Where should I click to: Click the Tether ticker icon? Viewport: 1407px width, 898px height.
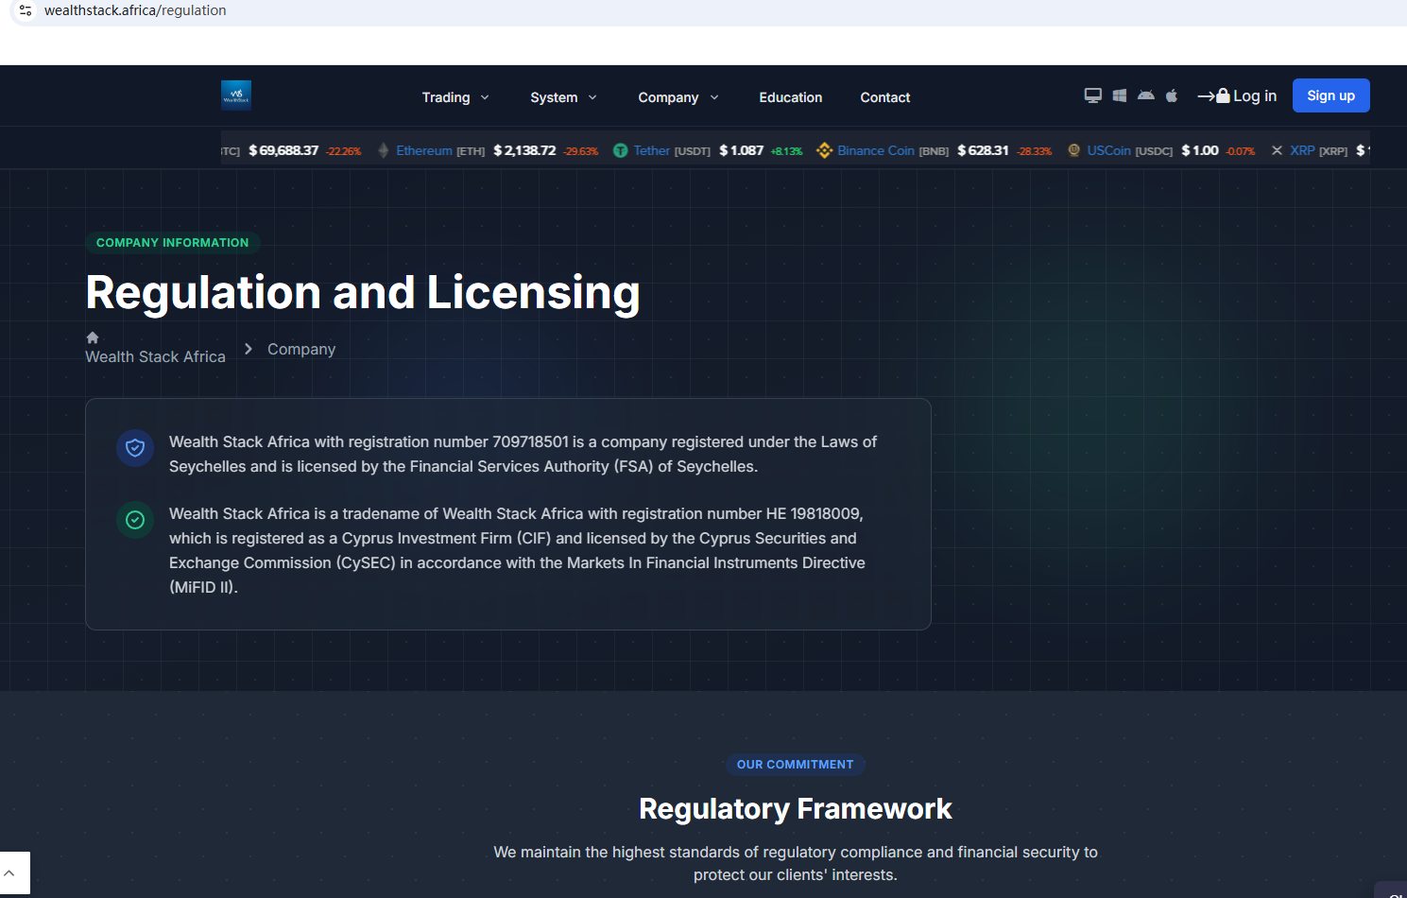(x=620, y=150)
